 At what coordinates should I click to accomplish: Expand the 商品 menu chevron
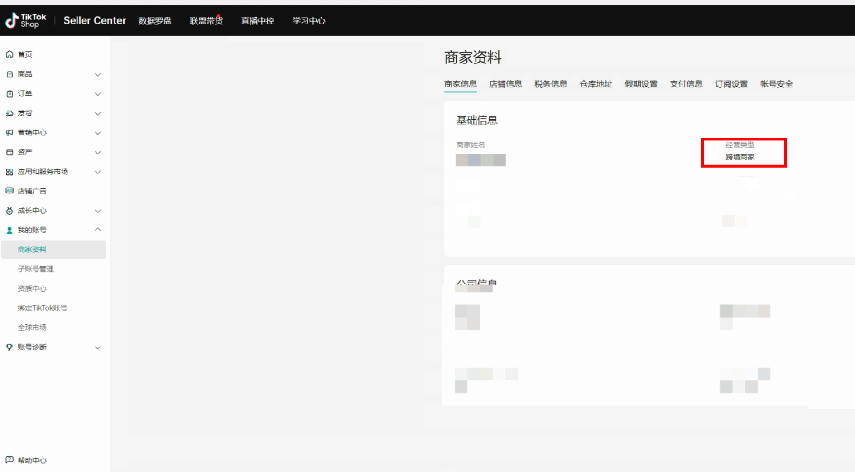coord(98,74)
